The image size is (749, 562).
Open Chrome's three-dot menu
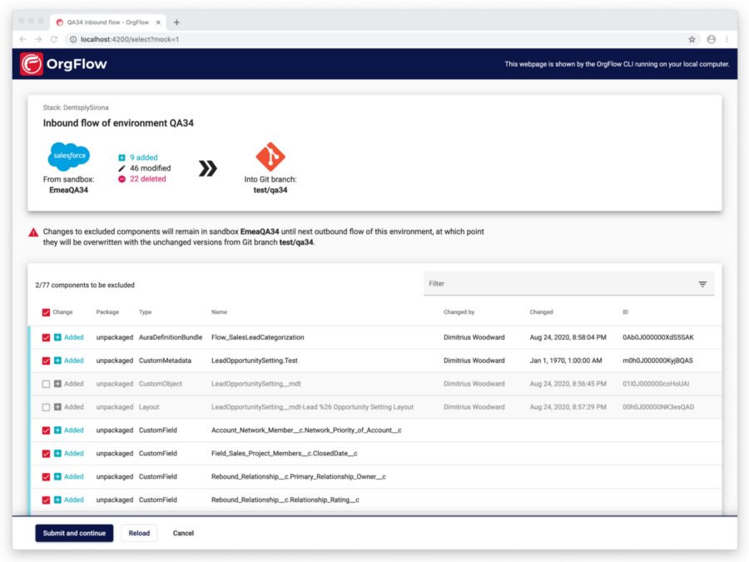tap(727, 38)
